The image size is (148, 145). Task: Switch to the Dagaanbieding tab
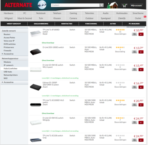pos(41,24)
